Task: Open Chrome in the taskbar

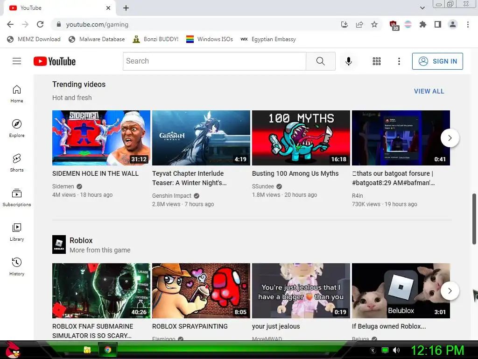Action: (108, 350)
